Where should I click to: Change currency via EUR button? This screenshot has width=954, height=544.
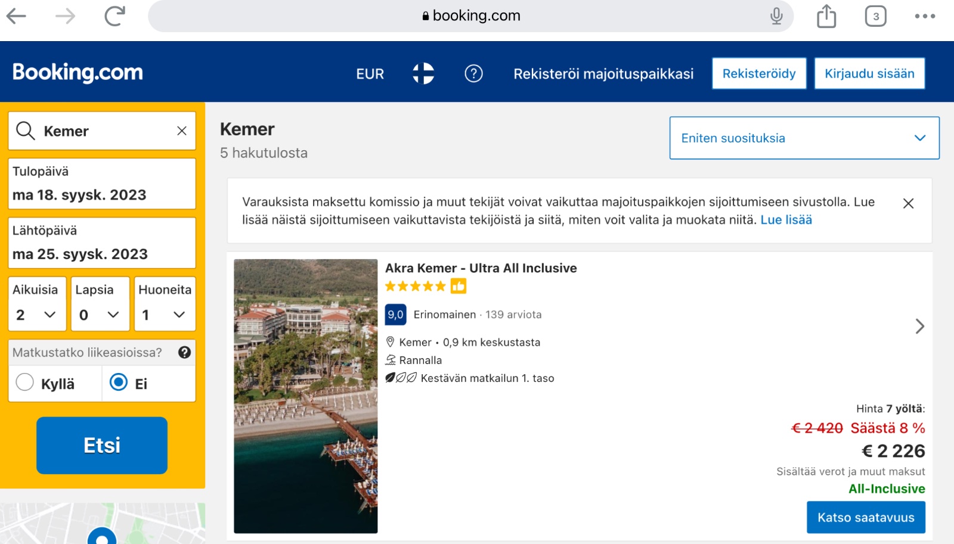370,74
